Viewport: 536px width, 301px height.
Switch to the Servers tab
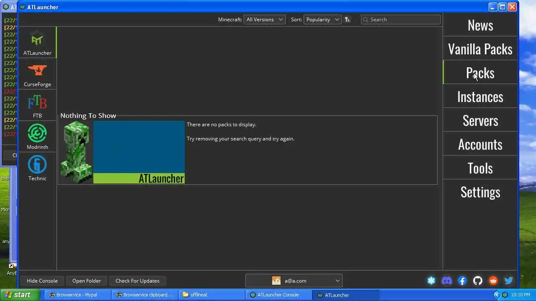coord(480,120)
